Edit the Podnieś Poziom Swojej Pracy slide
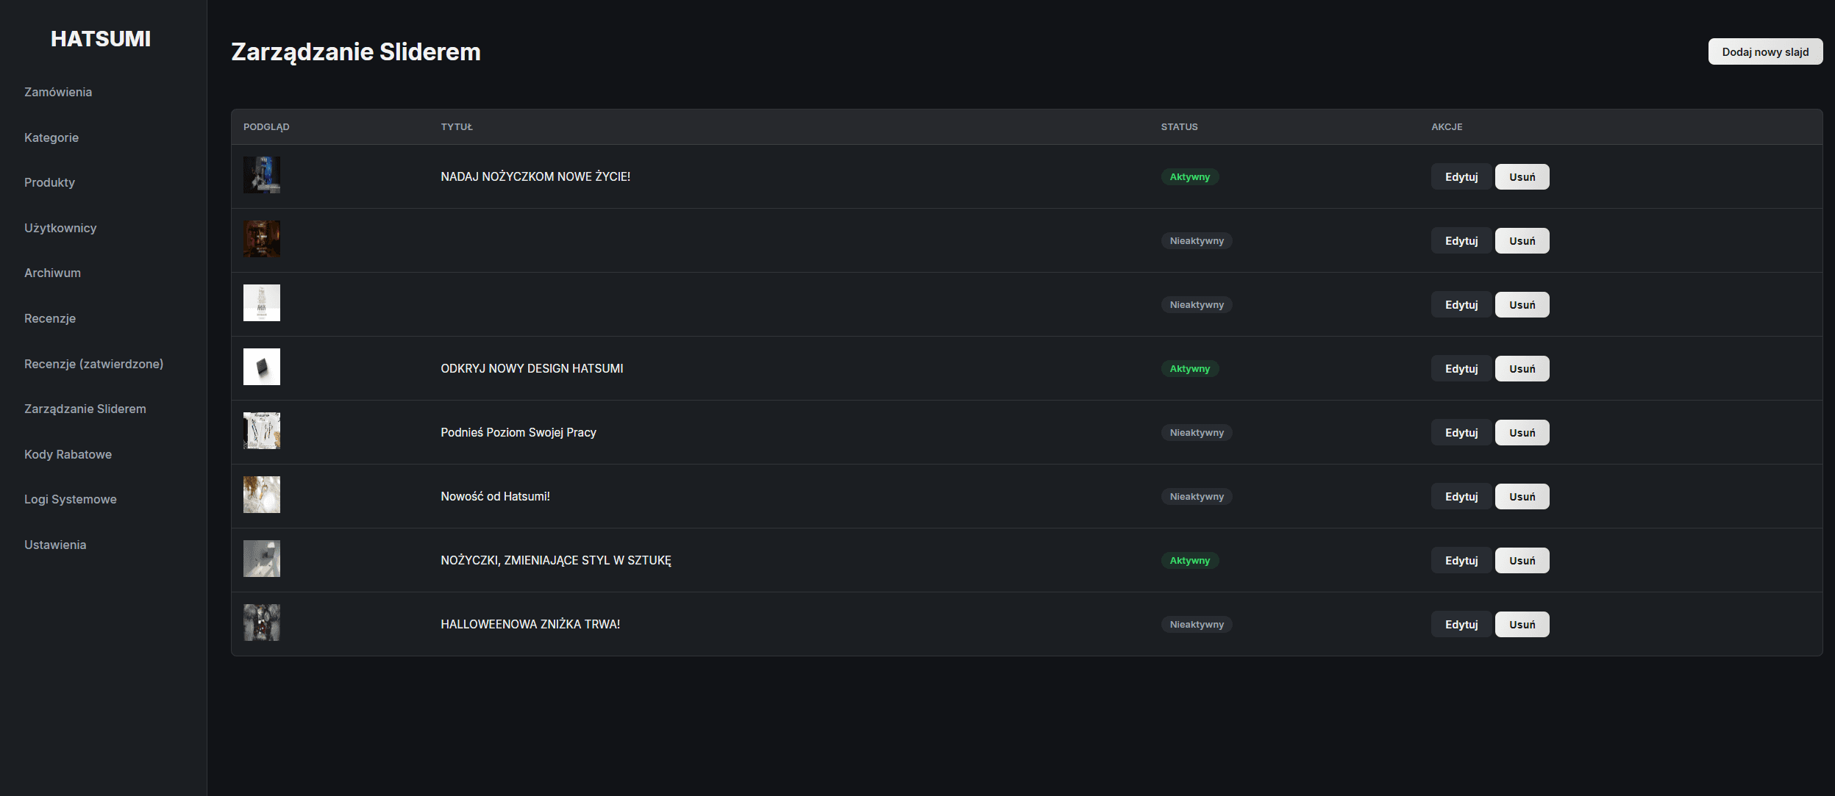Image resolution: width=1835 pixels, height=796 pixels. click(1461, 432)
